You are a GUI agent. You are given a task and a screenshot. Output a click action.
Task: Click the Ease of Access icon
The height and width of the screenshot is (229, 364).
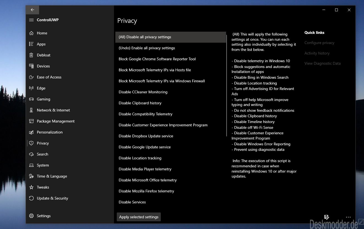(31, 77)
